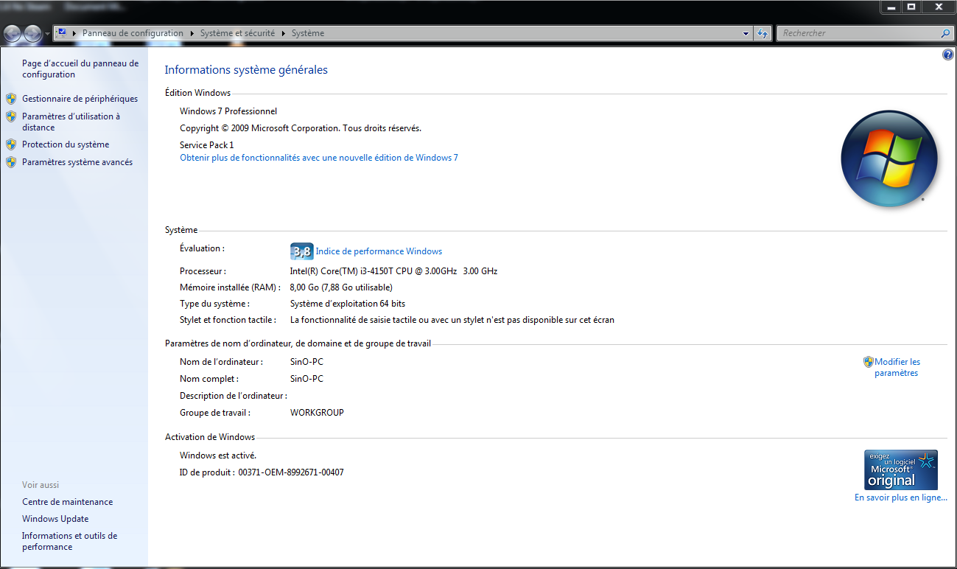
Task: Click the Informations système générales heading
Action: [246, 70]
